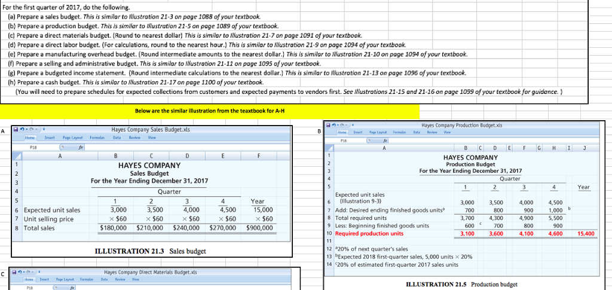
Task: Click the fx button in Production Budget window
Action: click(x=385, y=141)
